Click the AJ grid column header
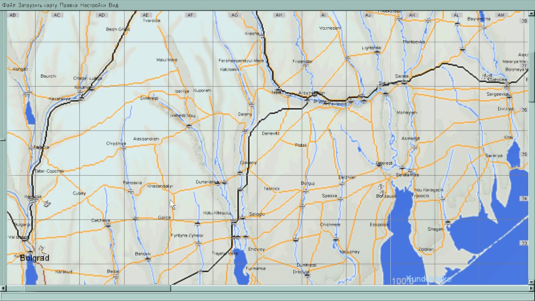Screen dimensions: 535x301 [368, 15]
